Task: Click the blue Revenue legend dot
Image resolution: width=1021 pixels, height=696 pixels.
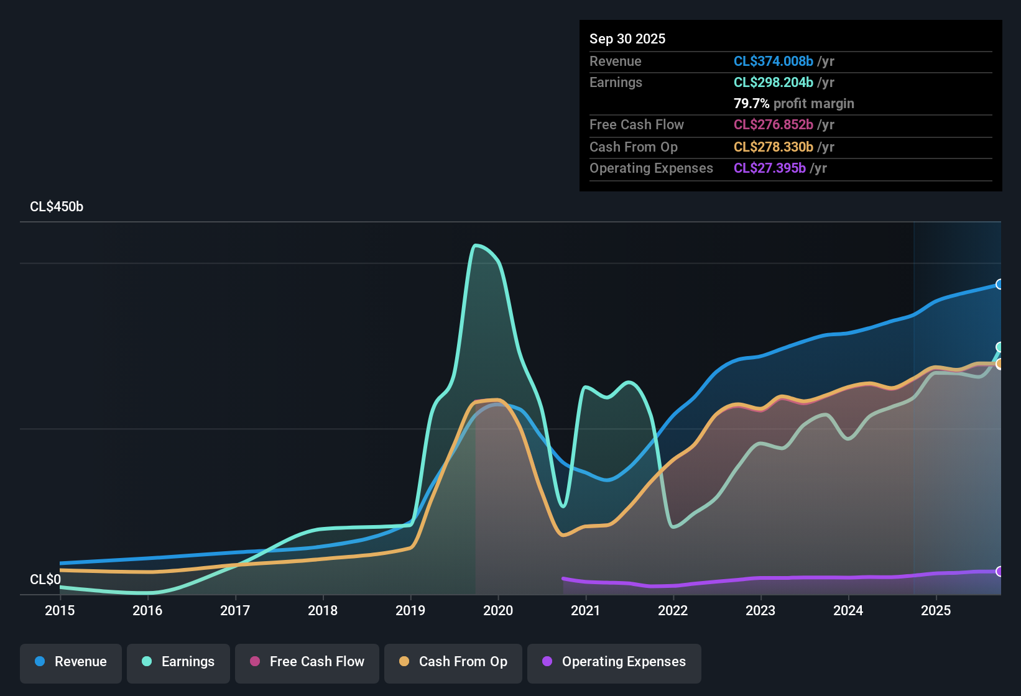Action: click(x=39, y=662)
